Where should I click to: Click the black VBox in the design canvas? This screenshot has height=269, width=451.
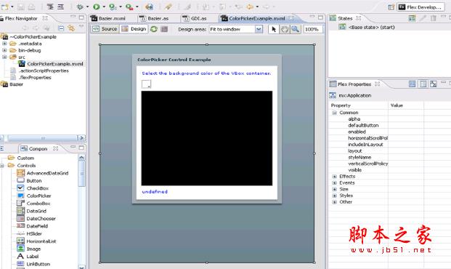click(x=206, y=138)
